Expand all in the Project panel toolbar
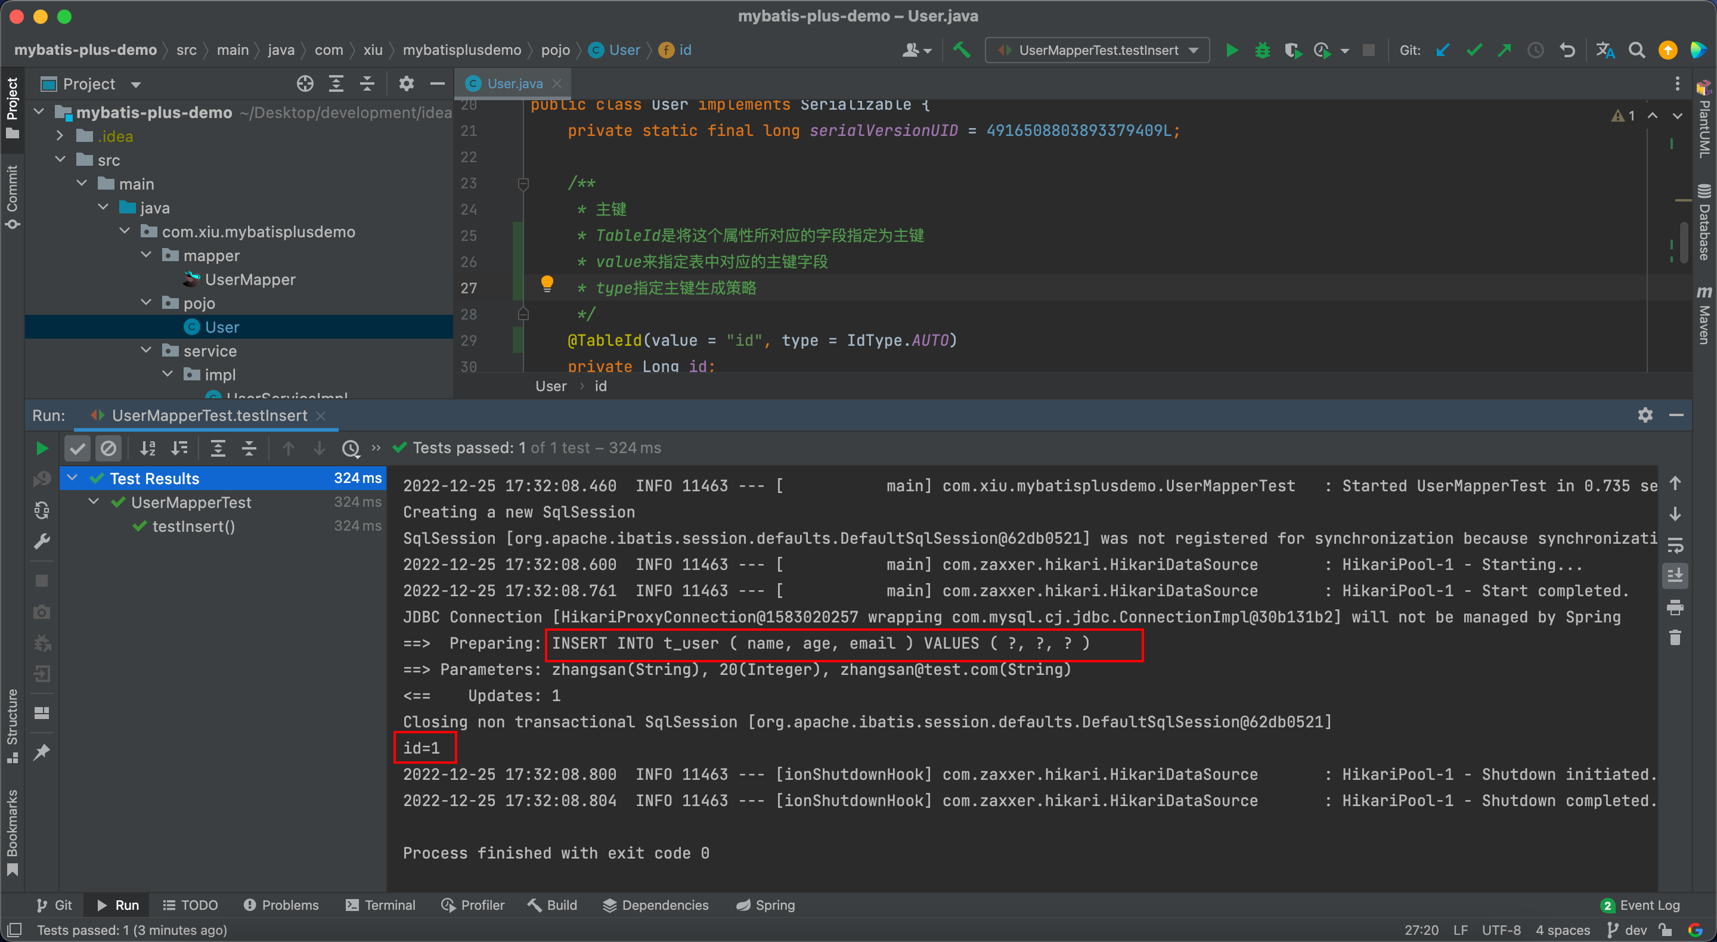This screenshot has height=942, width=1717. click(x=336, y=83)
